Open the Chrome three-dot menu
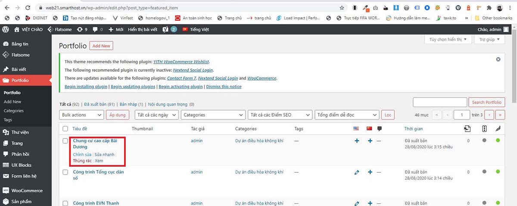Viewport: 517px width, 206px height. click(511, 8)
